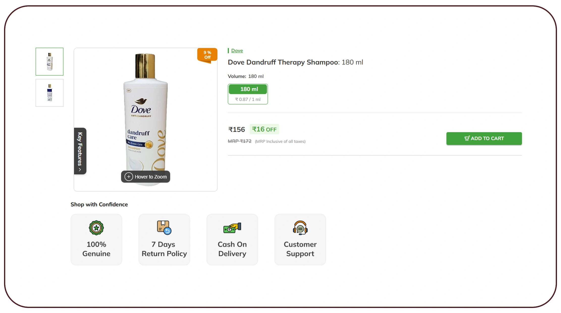561x313 pixels.
Task: Click the 100% Genuine badge icon
Action: (96, 228)
